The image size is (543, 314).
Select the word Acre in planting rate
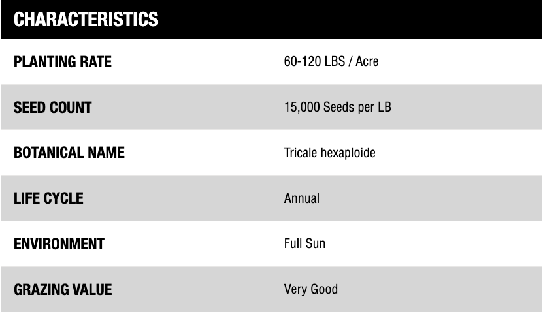point(367,62)
